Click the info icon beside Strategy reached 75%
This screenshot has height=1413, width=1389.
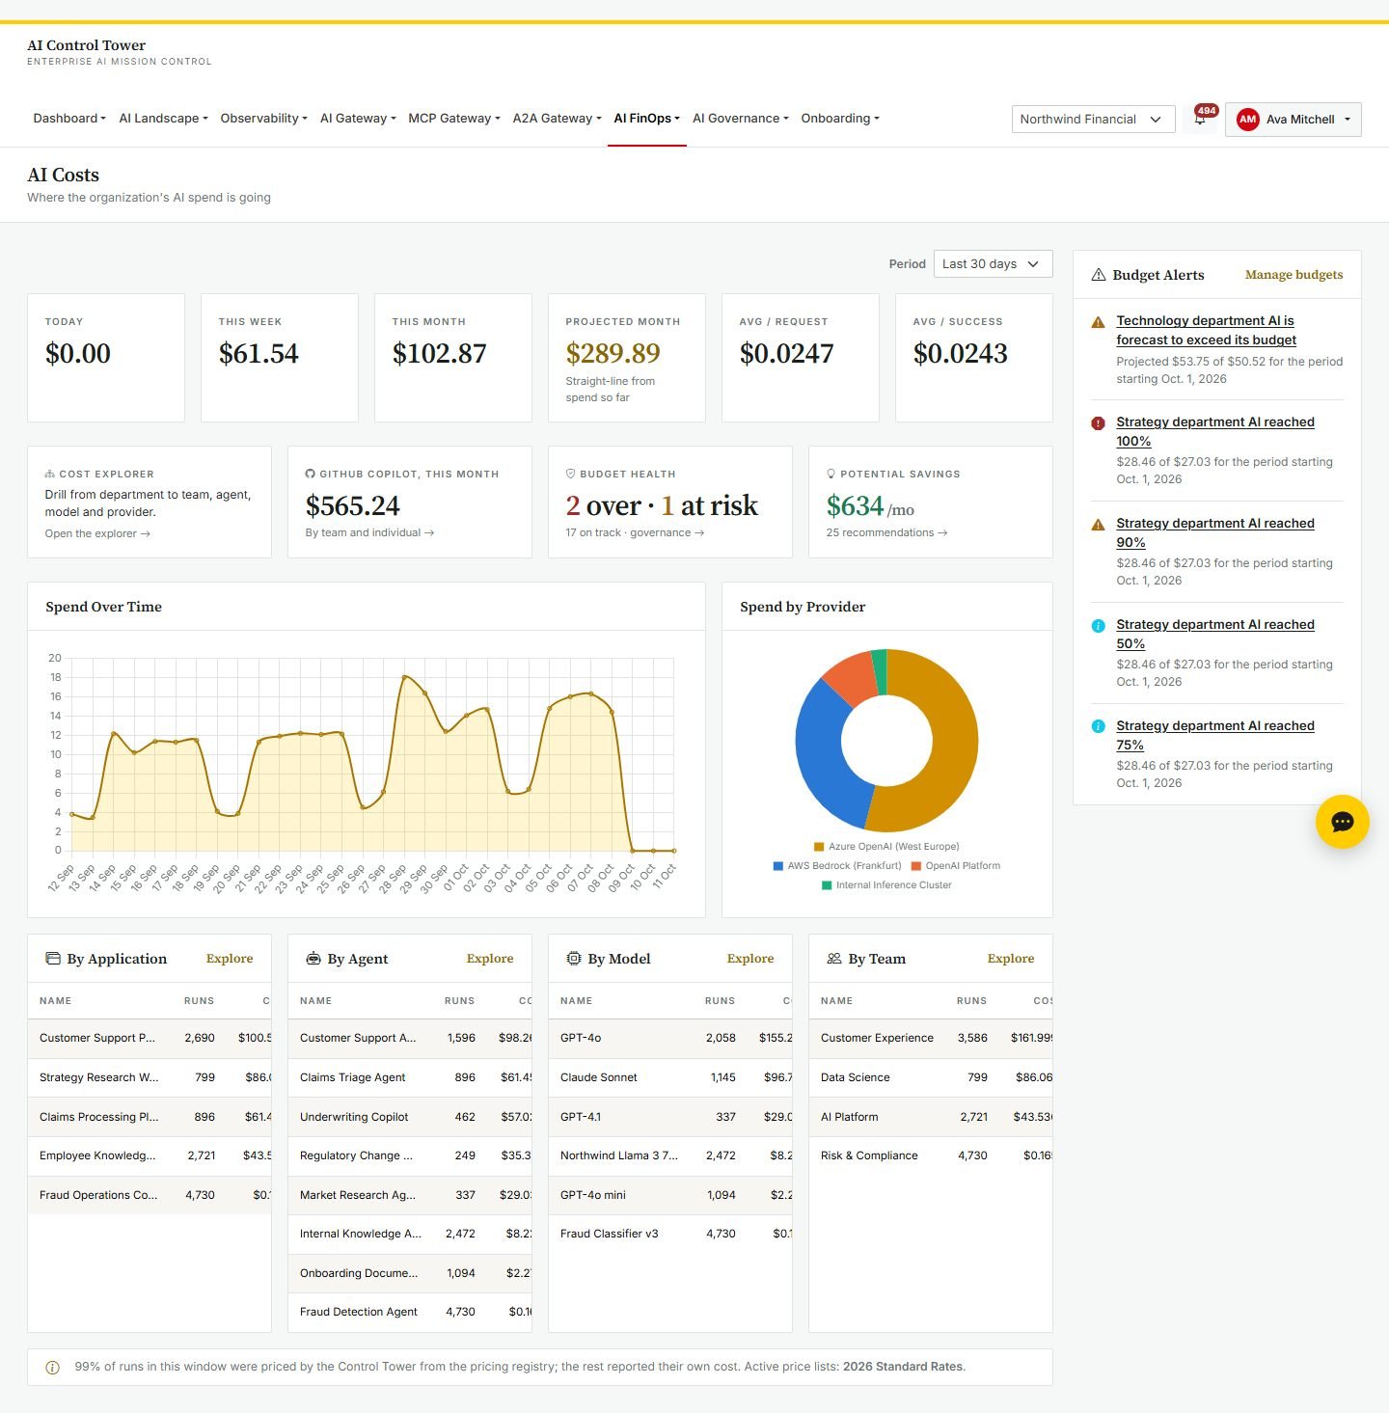pos(1098,726)
